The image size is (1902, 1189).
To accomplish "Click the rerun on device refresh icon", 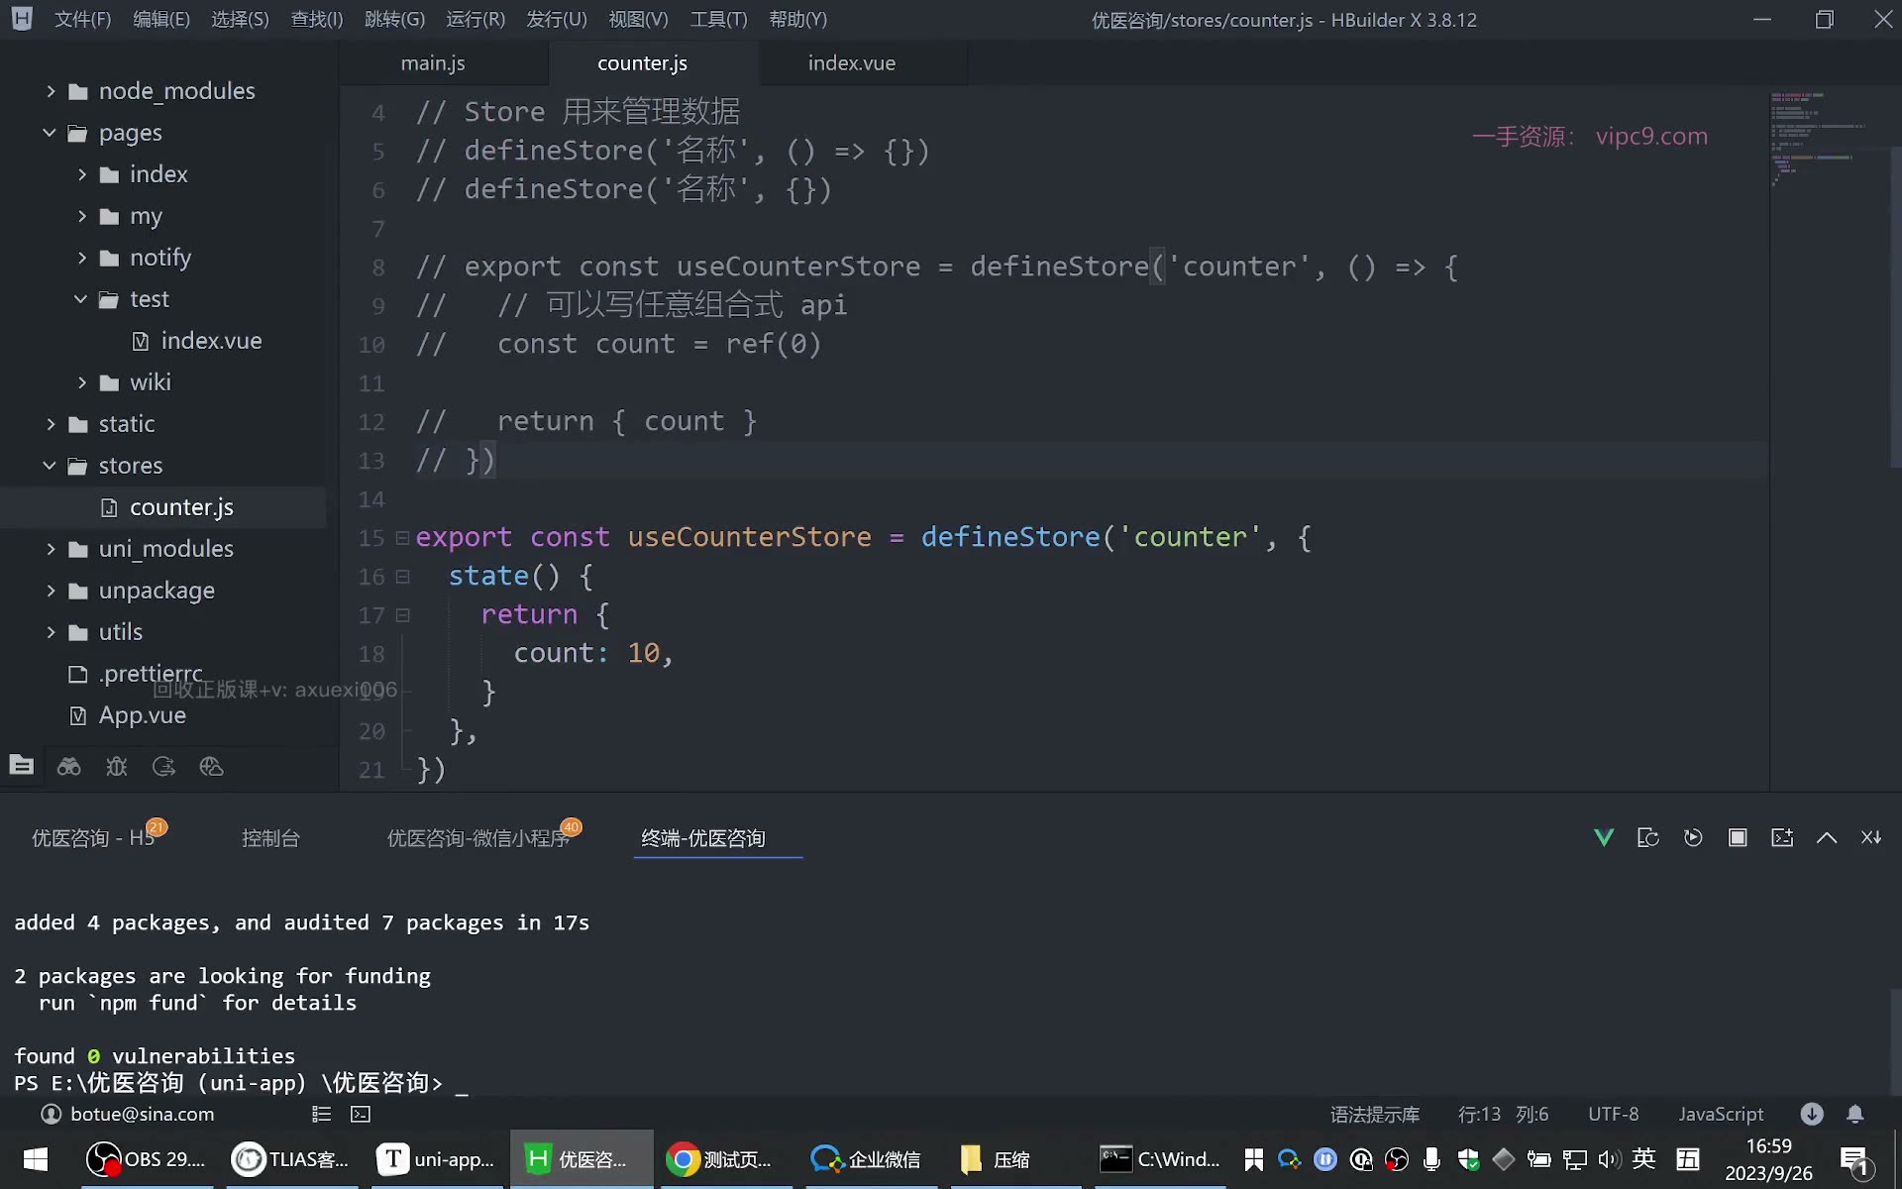I will pos(1648,838).
